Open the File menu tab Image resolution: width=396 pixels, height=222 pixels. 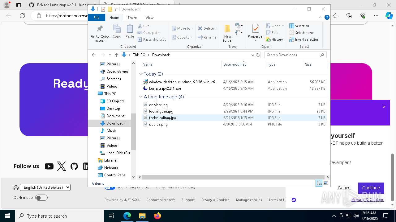pos(97,18)
